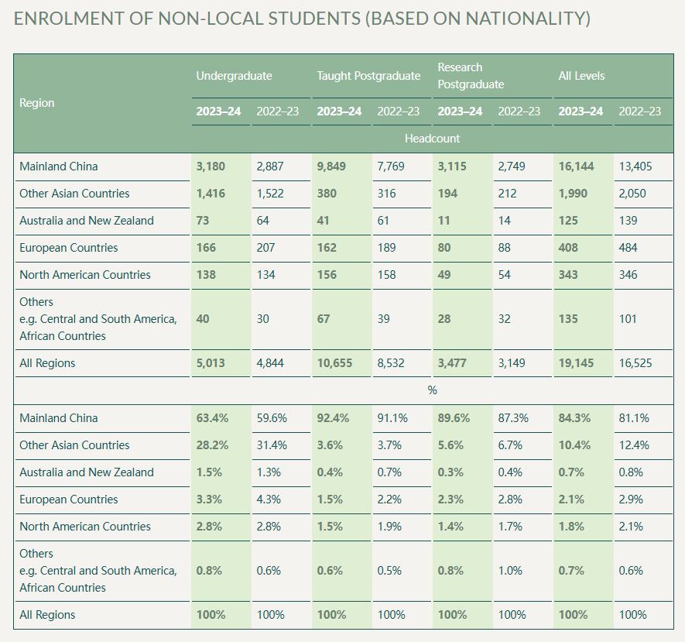
Task: Click the '2,887' Mainland China undergraduate cell
Action: tap(270, 167)
